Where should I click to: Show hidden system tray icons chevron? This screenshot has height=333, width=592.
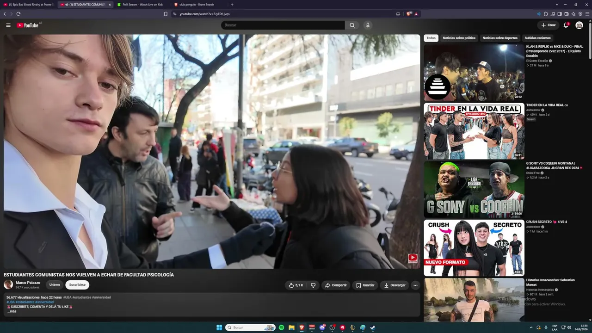pos(531,327)
